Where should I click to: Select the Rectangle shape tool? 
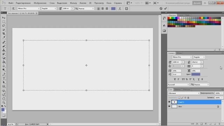click(x=4, y=86)
